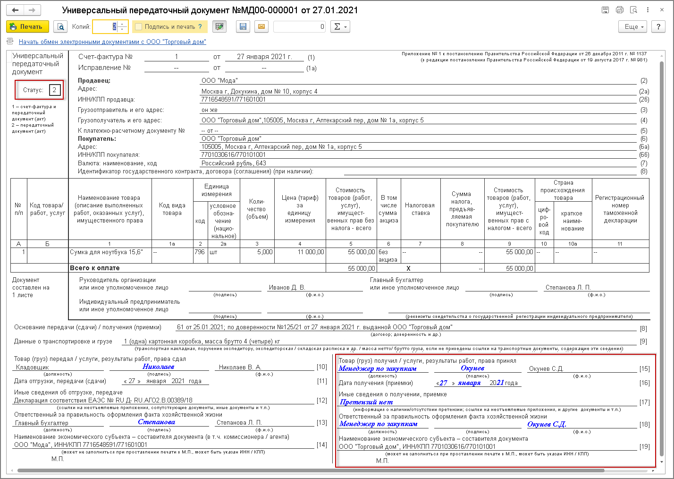674x479 pixels.
Task: Decrease number of copies with the down arrow
Action: (x=122, y=30)
